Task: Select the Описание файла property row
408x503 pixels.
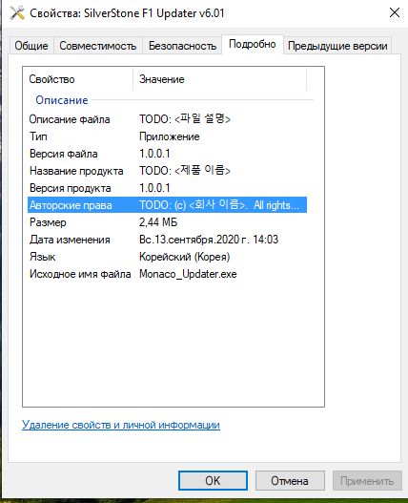Action: (x=167, y=119)
